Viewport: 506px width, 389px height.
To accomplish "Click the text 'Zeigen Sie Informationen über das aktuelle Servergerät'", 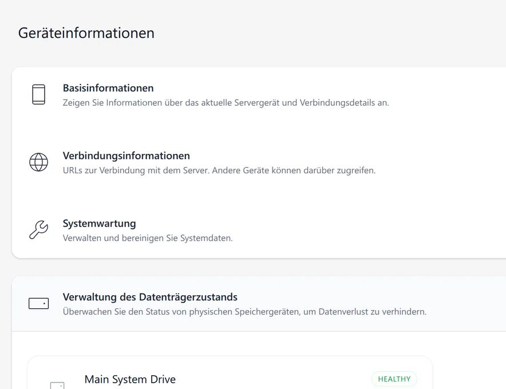I will tap(171, 102).
